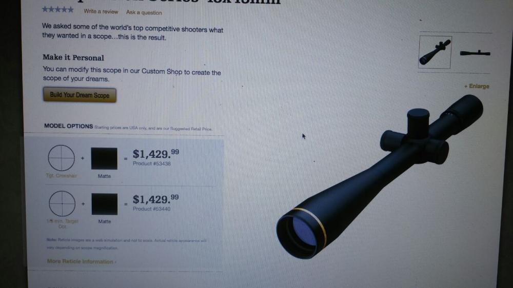Screen dimensions: 513x288
Task: Click the Build Your Dream Scope button
Action: click(x=80, y=95)
